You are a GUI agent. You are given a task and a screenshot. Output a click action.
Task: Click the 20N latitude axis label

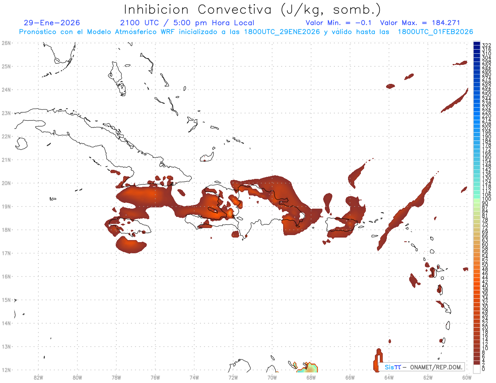tap(6, 183)
